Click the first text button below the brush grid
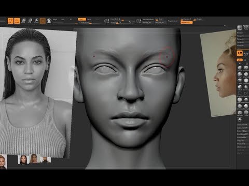This screenshot has width=249, height=186. pos(242,125)
